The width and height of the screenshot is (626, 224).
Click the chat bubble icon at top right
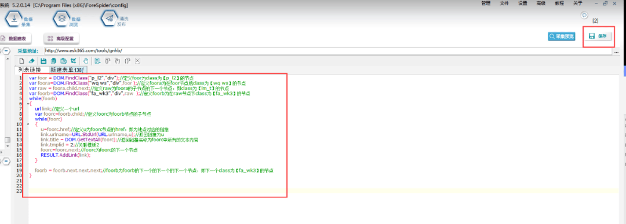click(584, 15)
